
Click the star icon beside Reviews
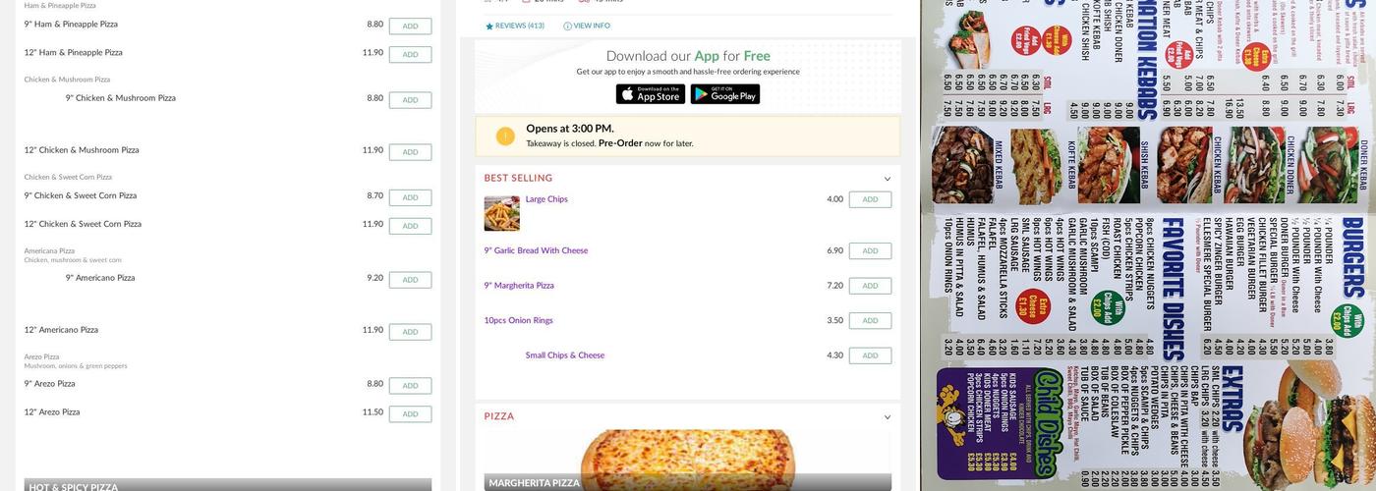tap(489, 27)
